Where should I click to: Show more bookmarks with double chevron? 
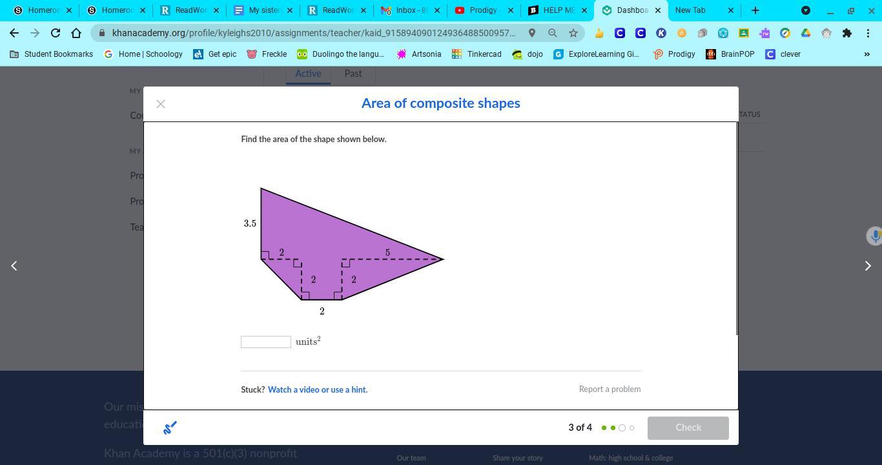[867, 54]
